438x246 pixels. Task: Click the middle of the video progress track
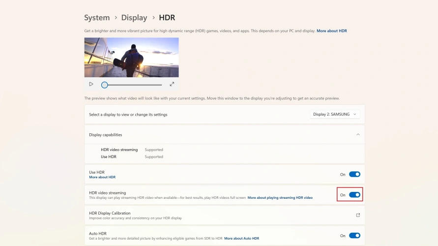(x=133, y=85)
